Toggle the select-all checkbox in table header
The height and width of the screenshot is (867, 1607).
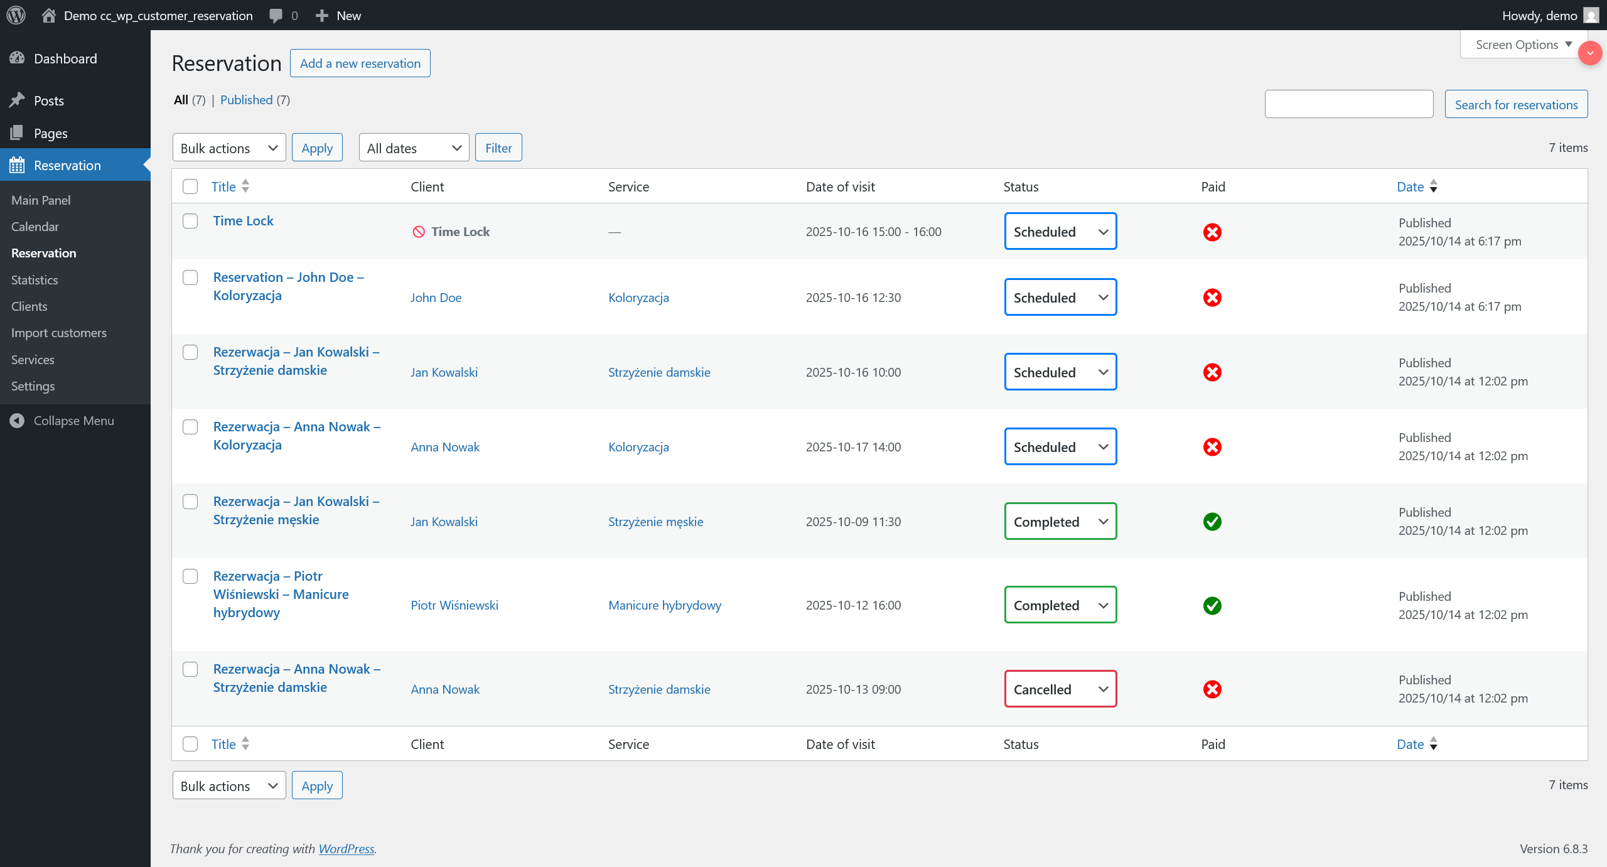click(190, 186)
